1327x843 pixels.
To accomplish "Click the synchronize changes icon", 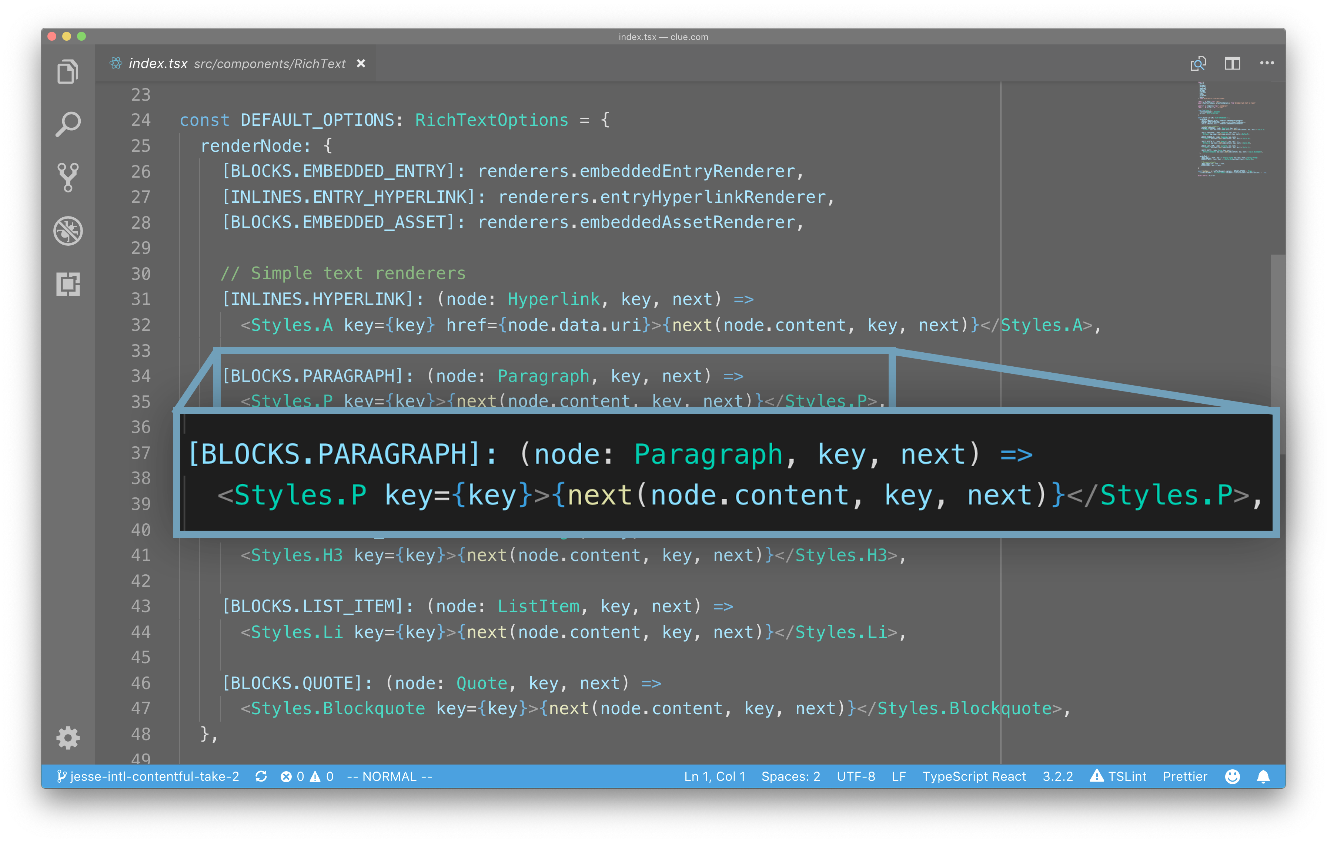I will [x=261, y=776].
